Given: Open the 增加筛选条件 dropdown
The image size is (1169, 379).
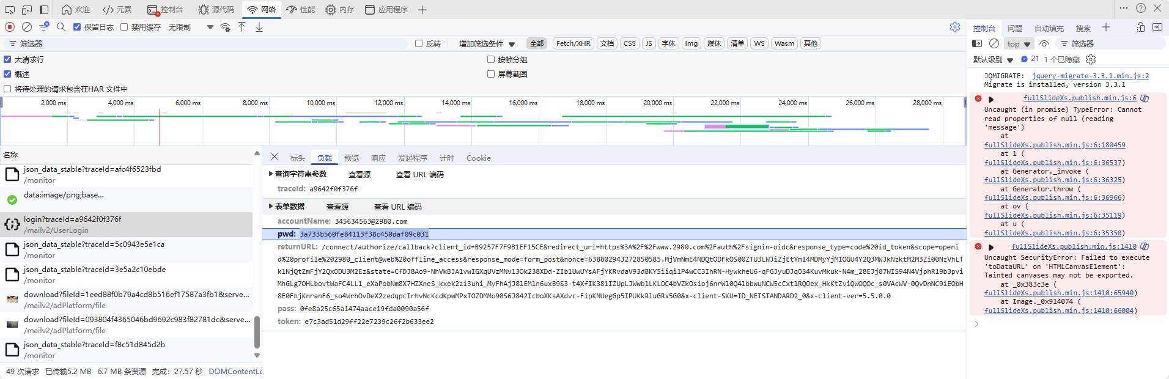Looking at the screenshot, I should coord(487,44).
